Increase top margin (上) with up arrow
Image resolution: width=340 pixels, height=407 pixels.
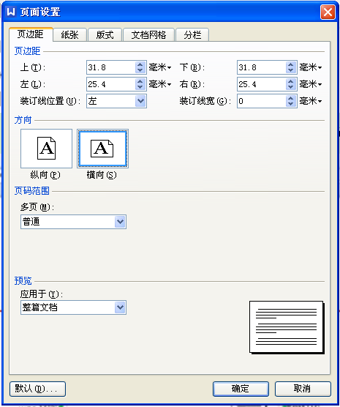point(140,64)
